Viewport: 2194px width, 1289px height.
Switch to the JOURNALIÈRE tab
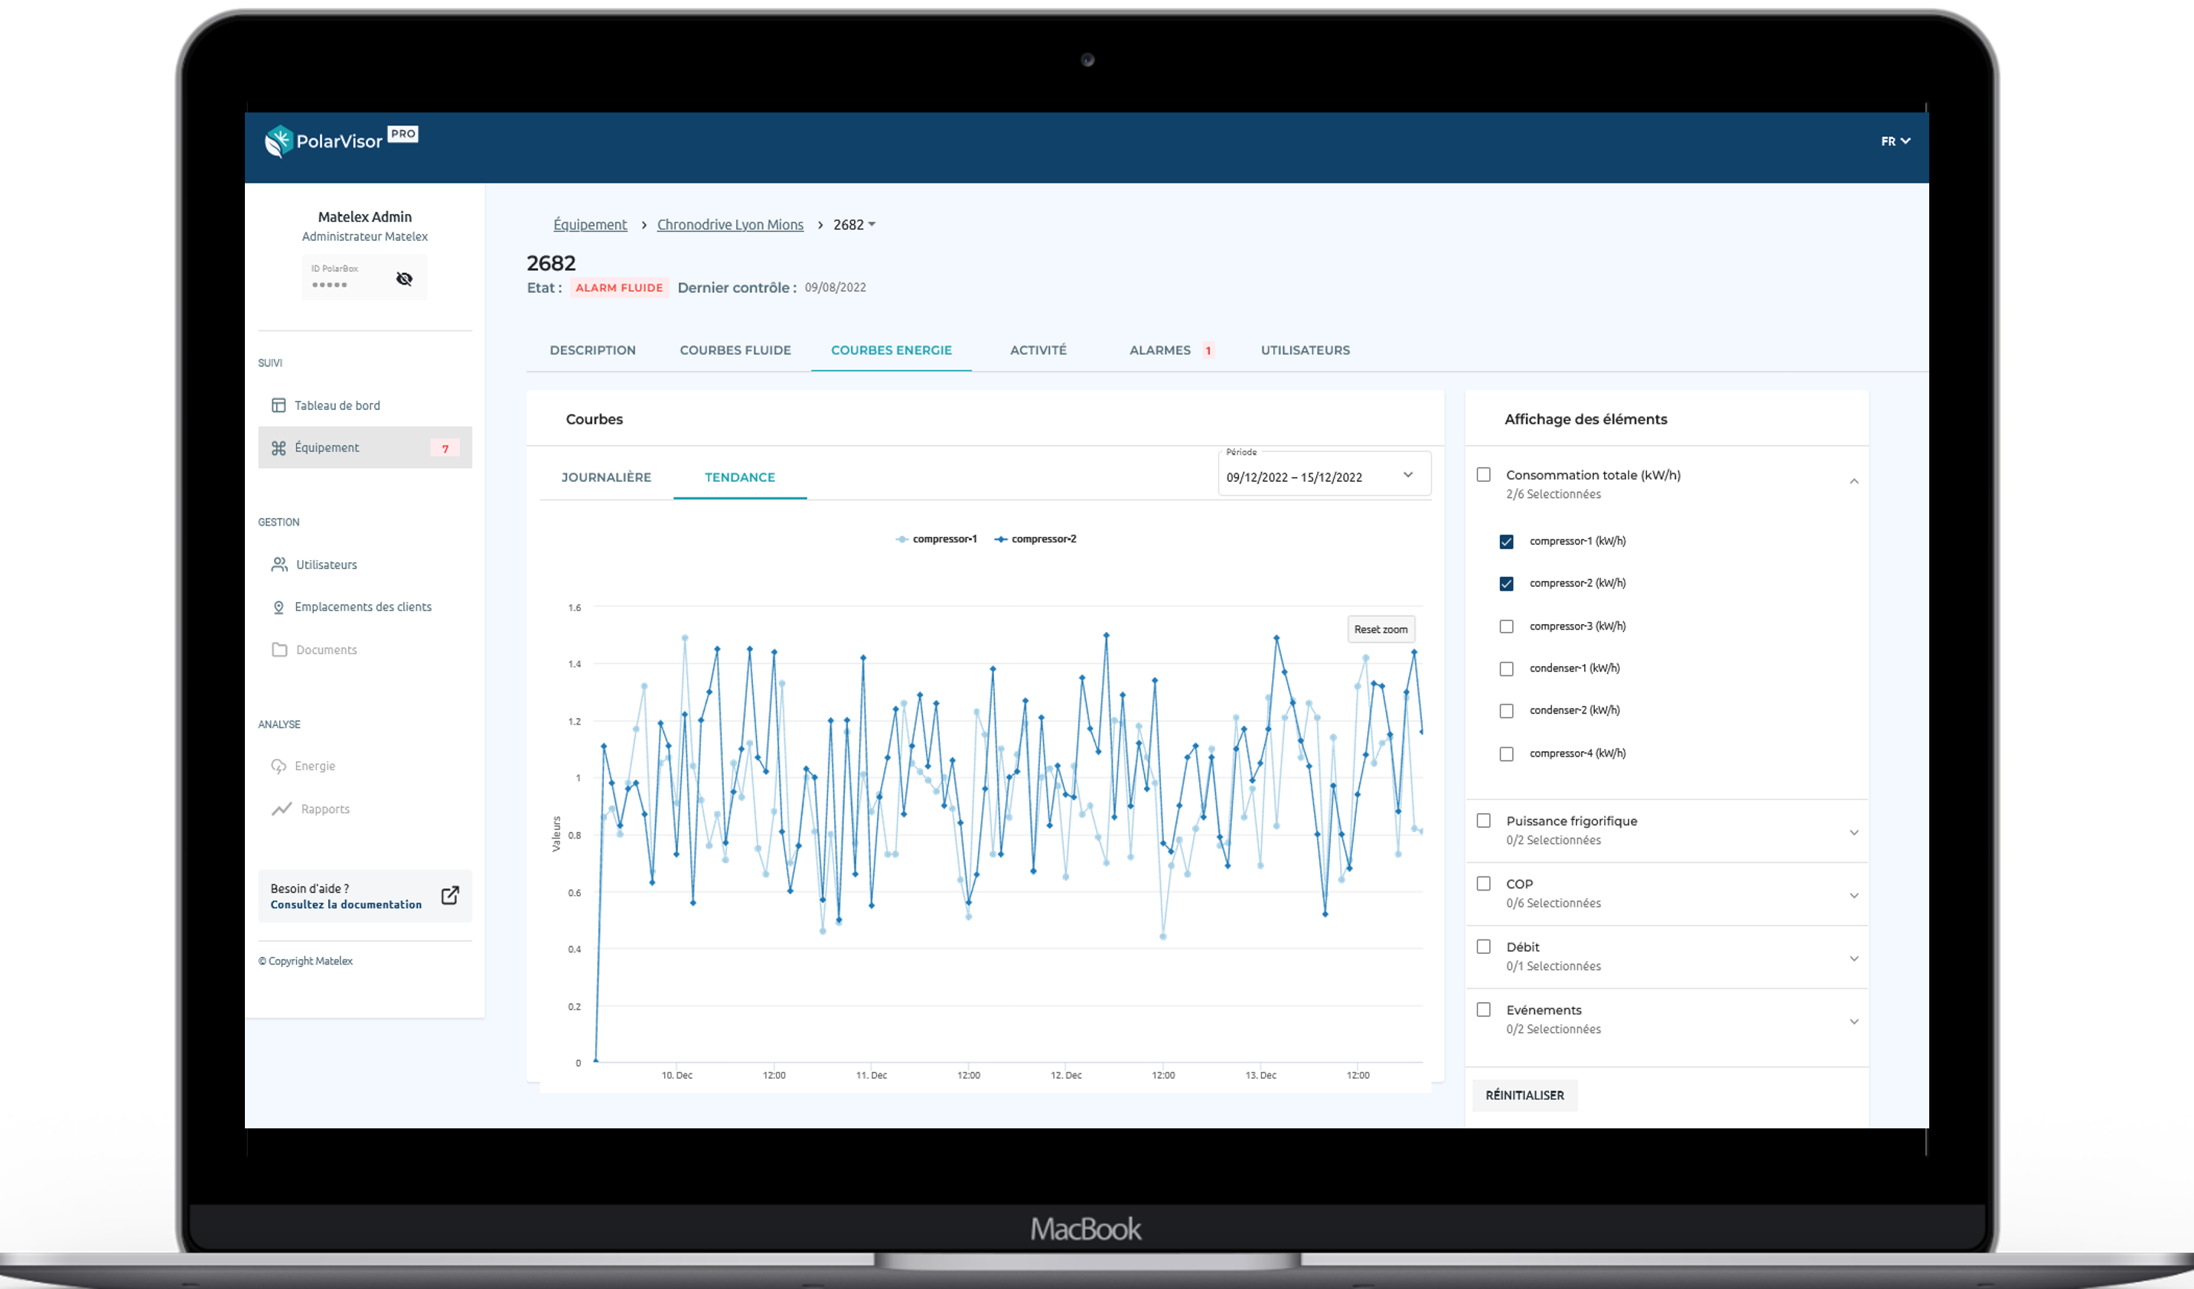606,477
